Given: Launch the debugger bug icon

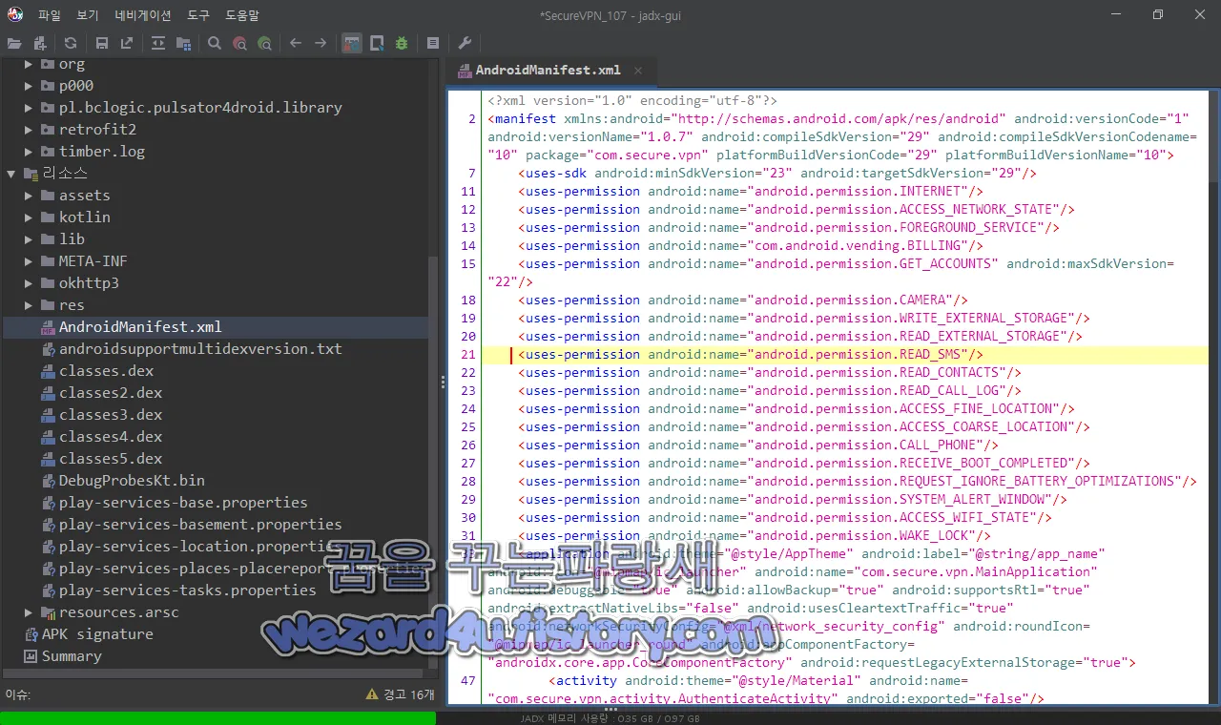Looking at the screenshot, I should click(402, 43).
